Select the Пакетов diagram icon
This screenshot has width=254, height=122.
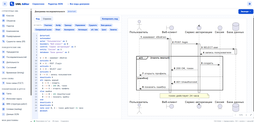(x=3, y=26)
